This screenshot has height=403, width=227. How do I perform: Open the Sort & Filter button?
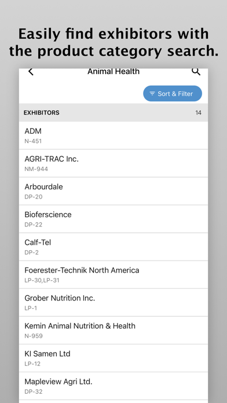(x=173, y=94)
